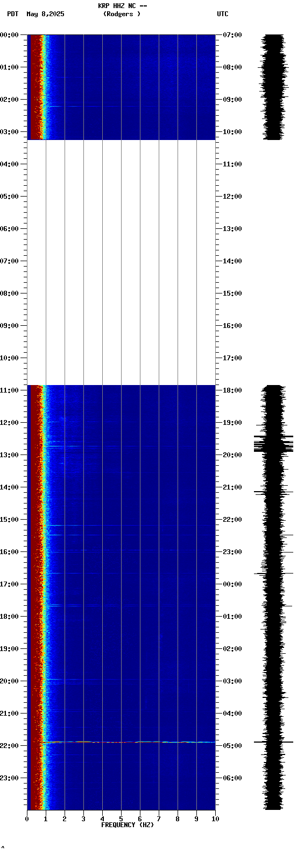Pick the 05:00 label on the UTC axis
This screenshot has width=297, height=853.
pyautogui.click(x=232, y=746)
